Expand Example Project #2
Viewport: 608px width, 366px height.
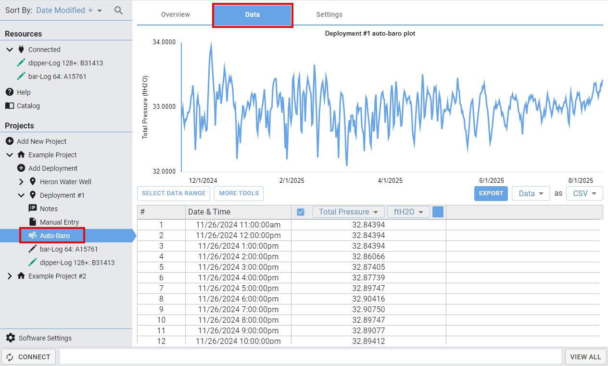[10, 276]
